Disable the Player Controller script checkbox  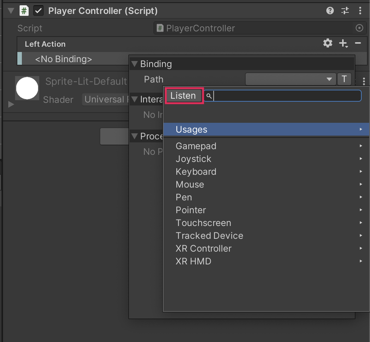(38, 11)
